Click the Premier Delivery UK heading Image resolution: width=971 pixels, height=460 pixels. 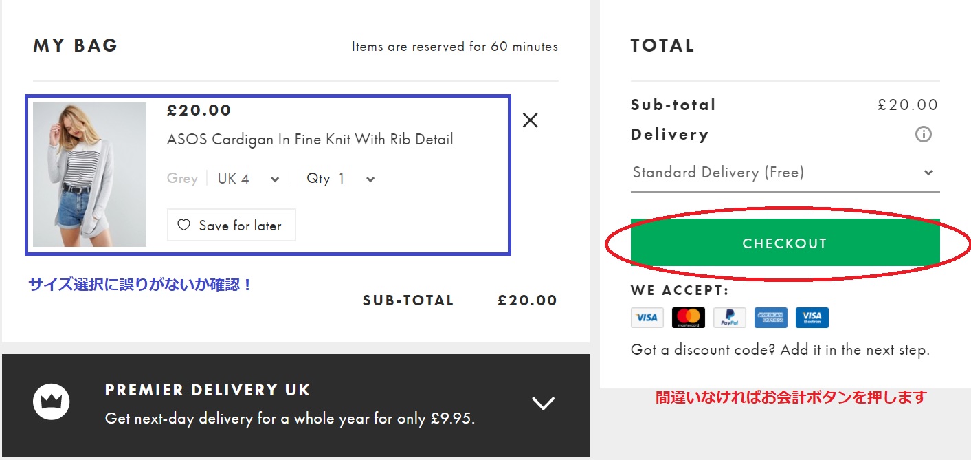coord(208,391)
